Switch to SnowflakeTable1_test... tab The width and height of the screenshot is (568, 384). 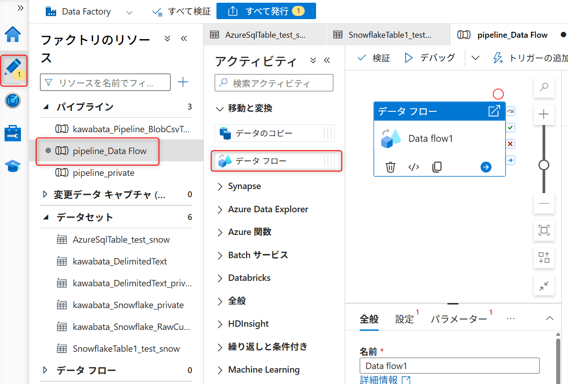pyautogui.click(x=388, y=35)
